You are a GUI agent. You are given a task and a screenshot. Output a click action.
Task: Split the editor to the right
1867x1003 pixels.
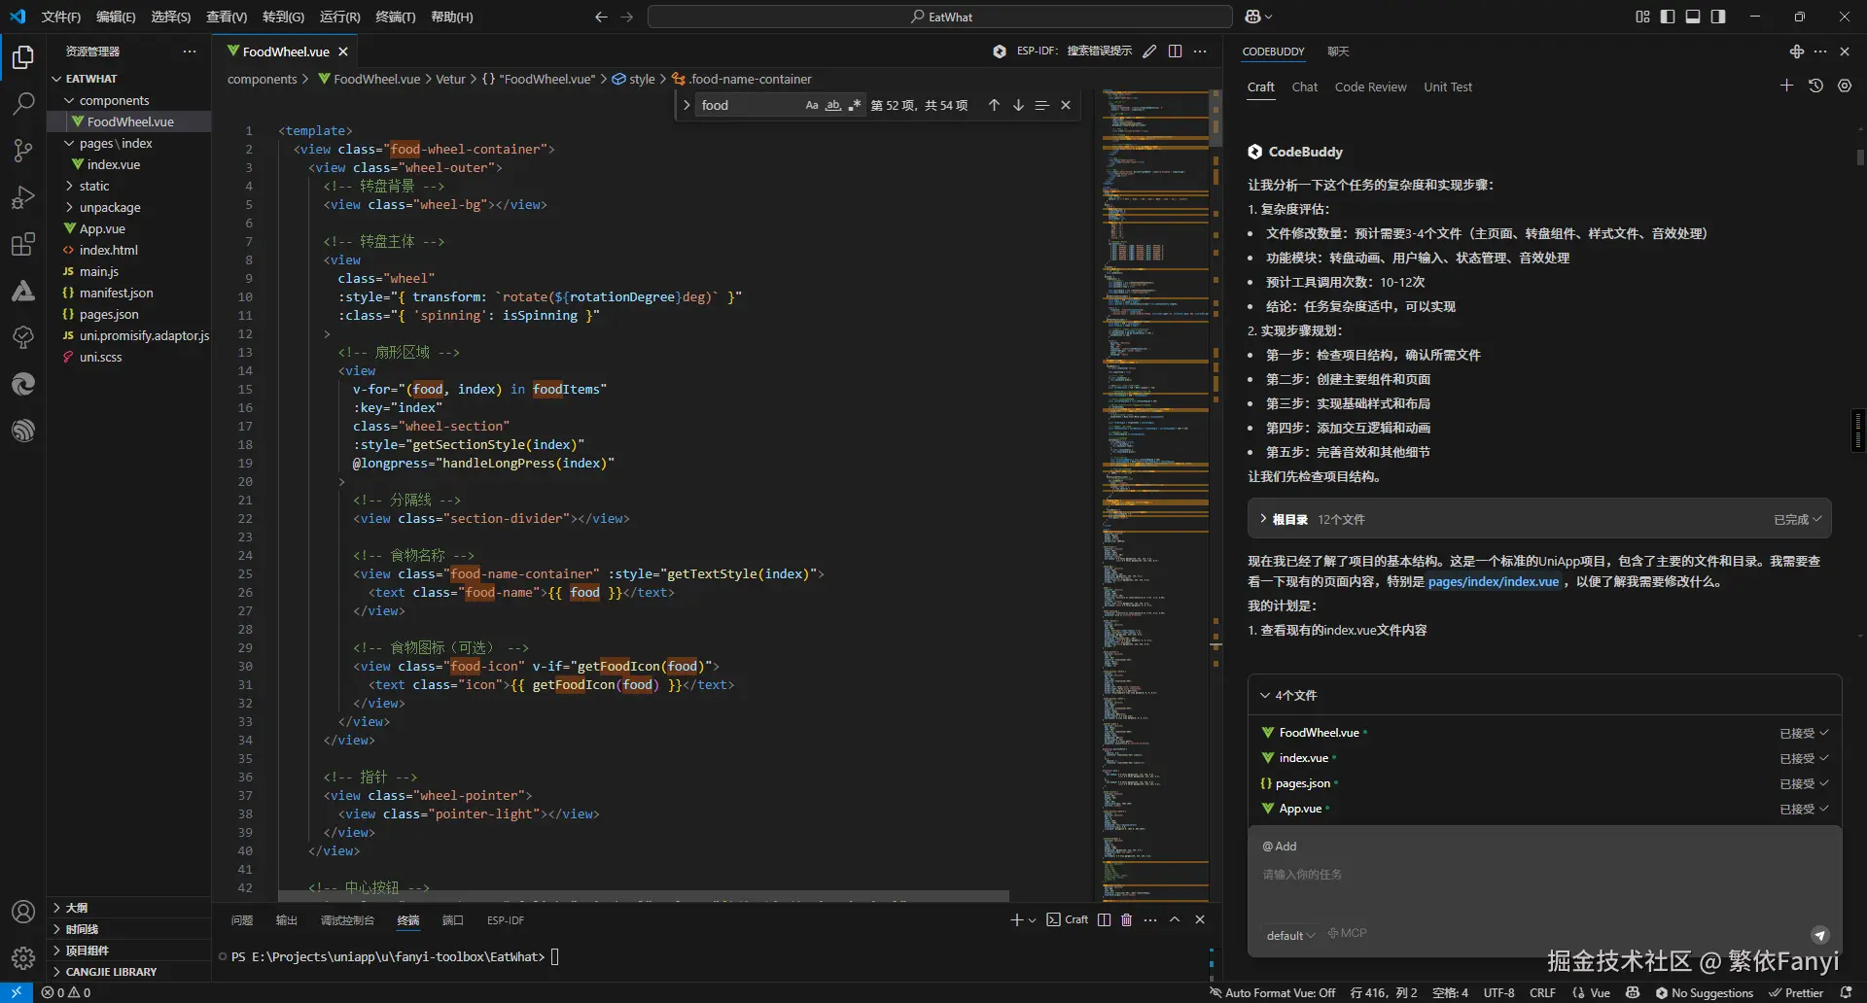[1175, 52]
